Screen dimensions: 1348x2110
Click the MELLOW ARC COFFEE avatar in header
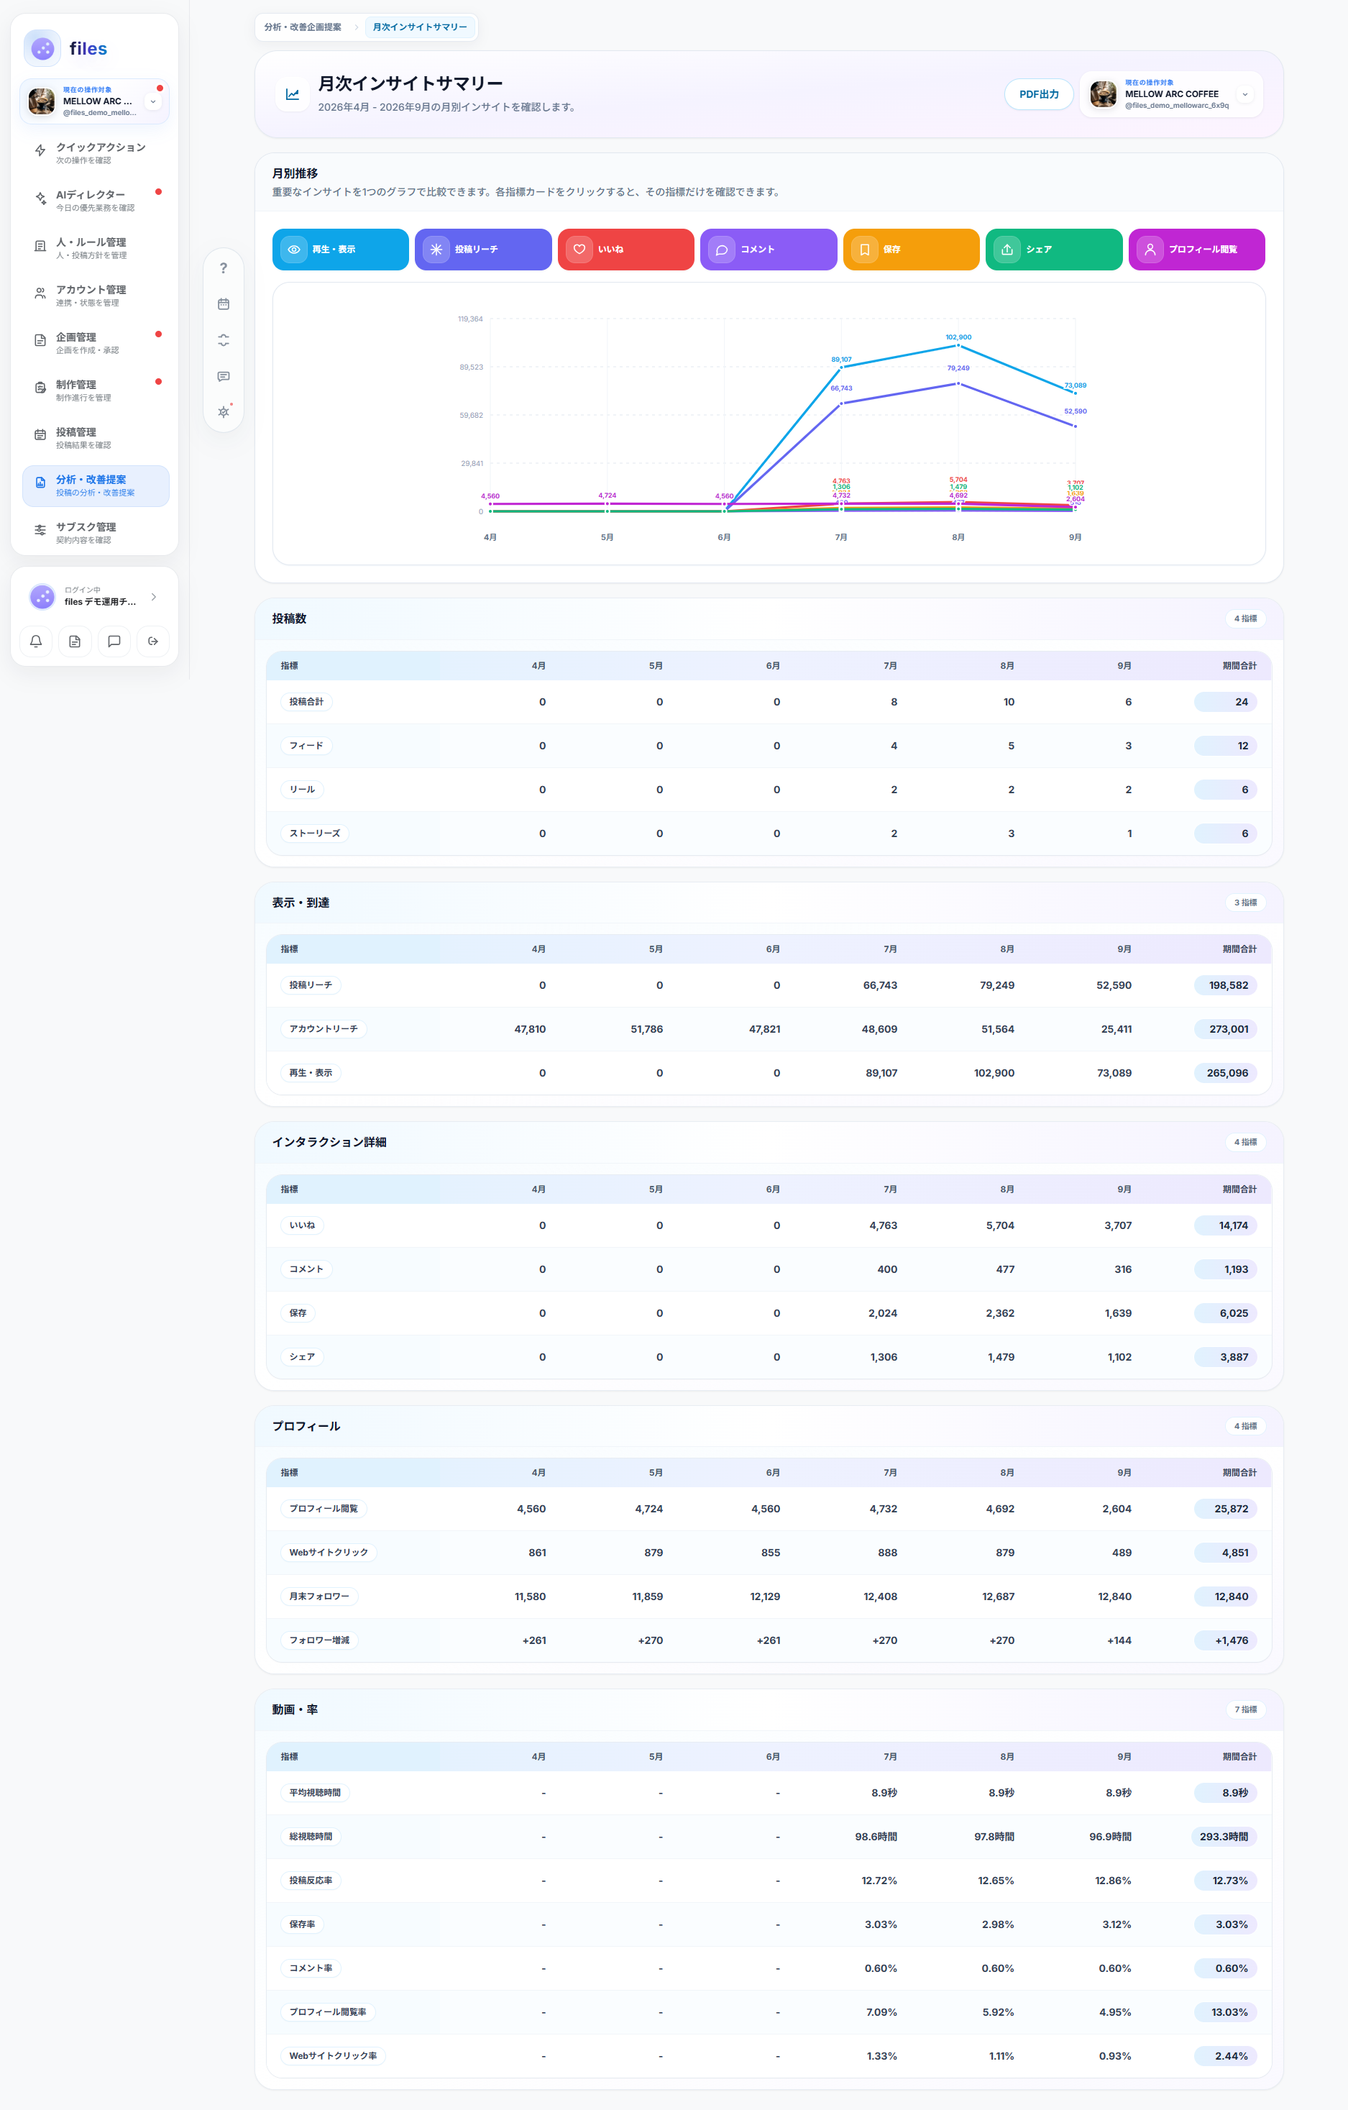click(x=1103, y=93)
